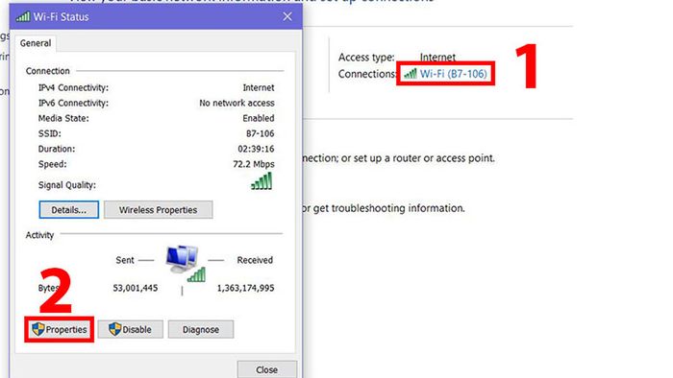Click the IPv4 Connectivity value Internet
Viewport: 673px width, 378px height.
259,87
